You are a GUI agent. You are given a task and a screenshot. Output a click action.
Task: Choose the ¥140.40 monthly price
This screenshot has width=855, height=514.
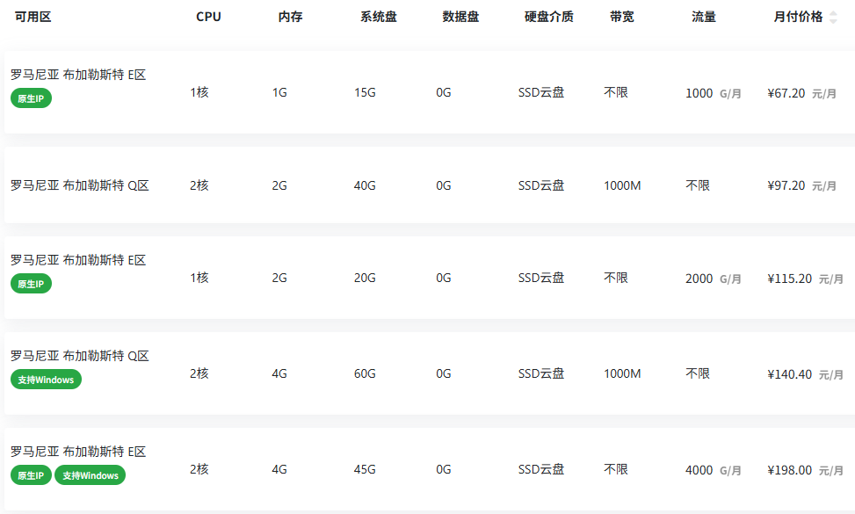790,374
